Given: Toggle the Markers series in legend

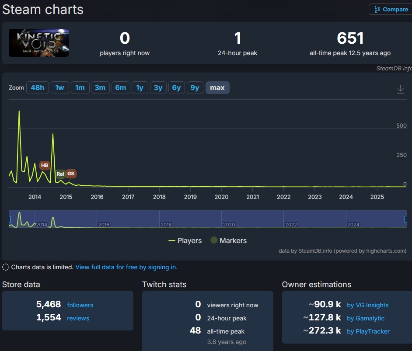Looking at the screenshot, I should [229, 240].
